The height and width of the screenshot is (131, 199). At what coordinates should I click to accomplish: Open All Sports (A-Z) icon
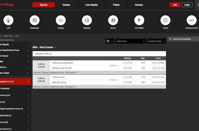(x=191, y=21)
